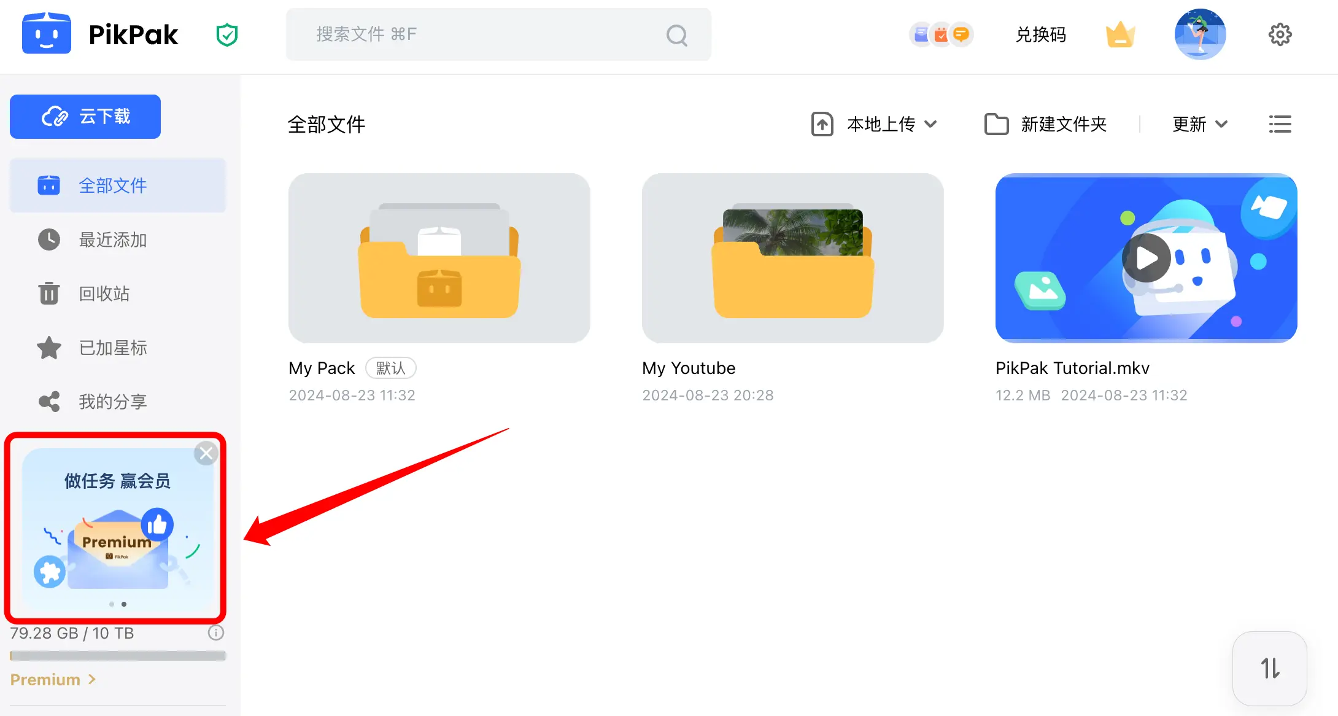Click the 兑换码 link
The image size is (1338, 716).
pyautogui.click(x=1041, y=34)
